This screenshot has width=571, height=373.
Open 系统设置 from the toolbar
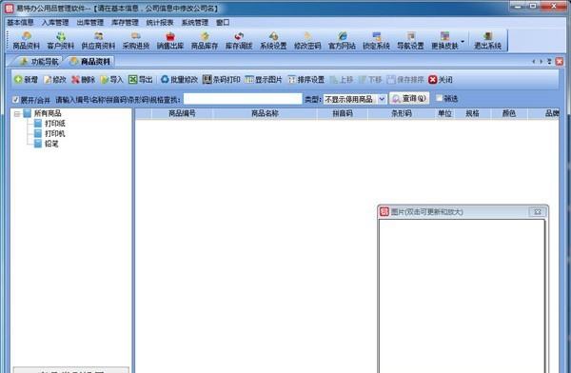tap(273, 40)
